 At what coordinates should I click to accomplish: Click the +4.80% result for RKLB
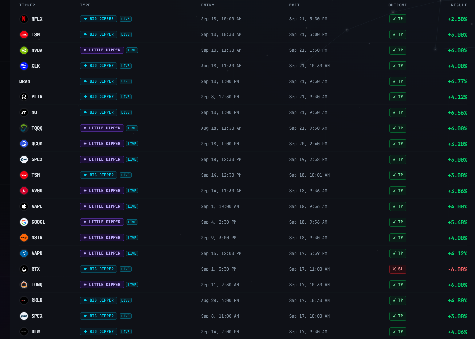[457, 301]
